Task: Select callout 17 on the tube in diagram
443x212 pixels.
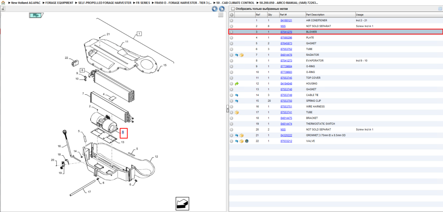Action: pyautogui.click(x=89, y=192)
